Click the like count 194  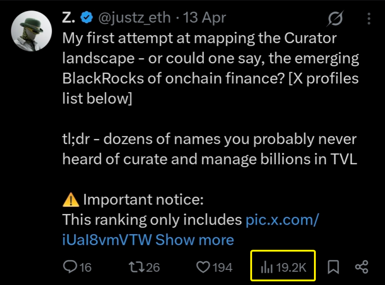click(x=222, y=267)
